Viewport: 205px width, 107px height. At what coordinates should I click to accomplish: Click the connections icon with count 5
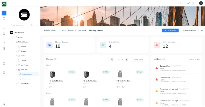(123, 87)
